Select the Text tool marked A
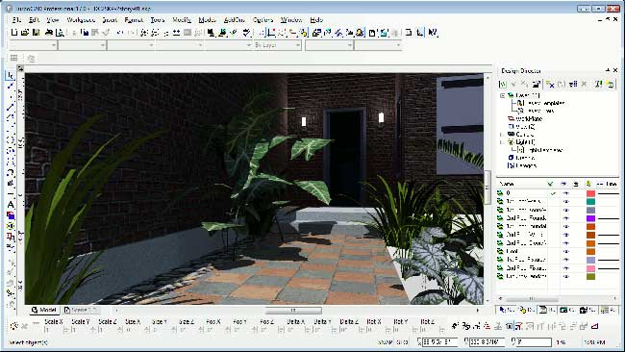This screenshot has width=625, height=352. click(x=11, y=205)
